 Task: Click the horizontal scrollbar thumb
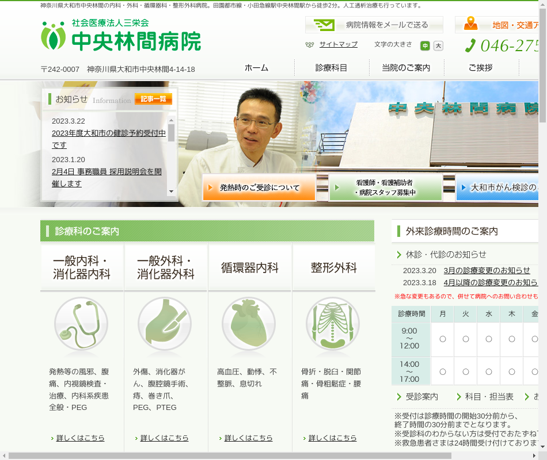230,456
